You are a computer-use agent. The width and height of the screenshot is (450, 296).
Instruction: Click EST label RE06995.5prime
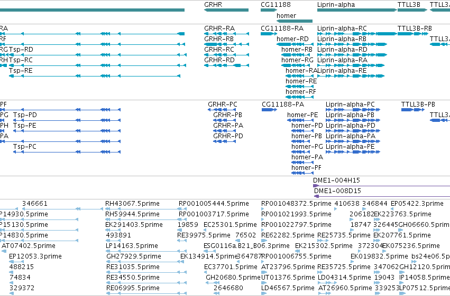133,288
